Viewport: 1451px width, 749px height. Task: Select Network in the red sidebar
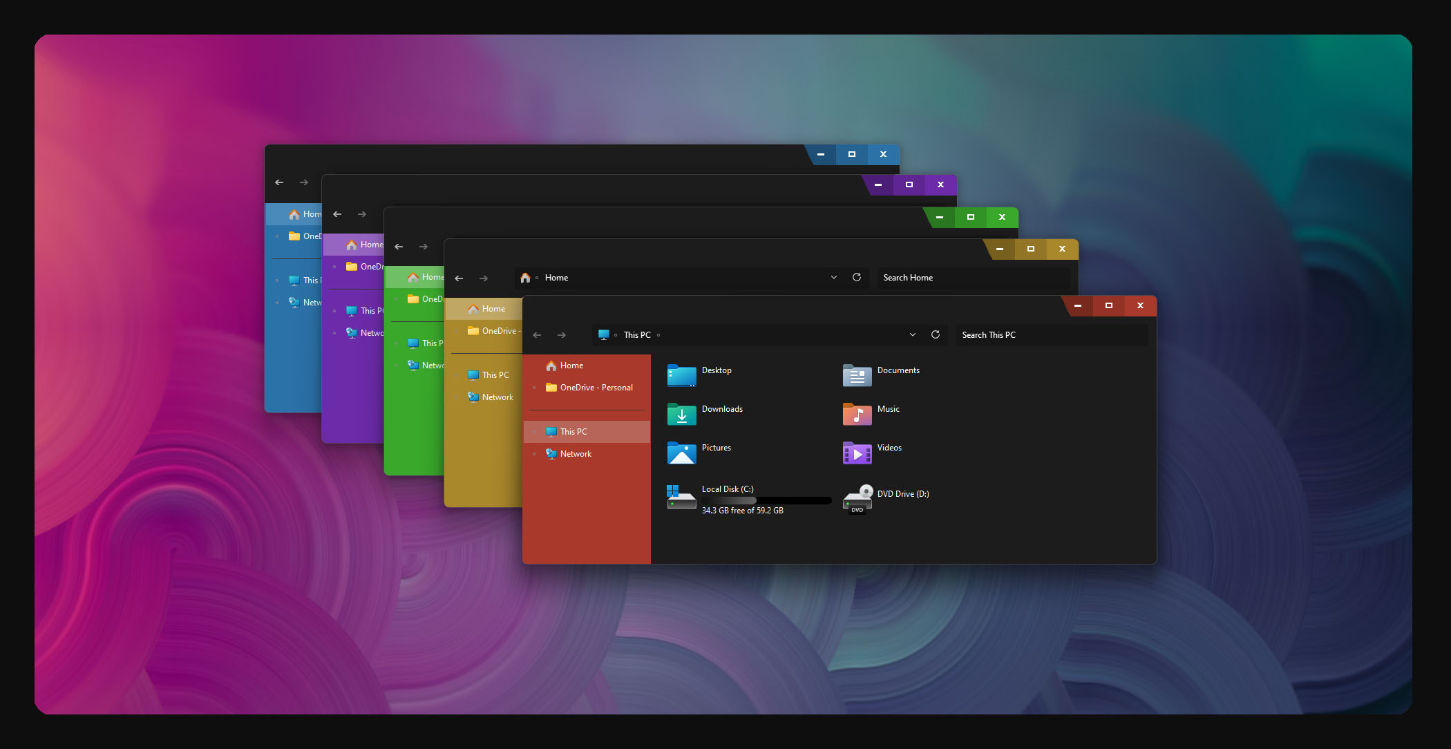pos(577,454)
